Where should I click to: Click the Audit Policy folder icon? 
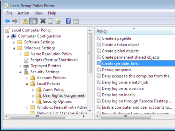point(39,90)
